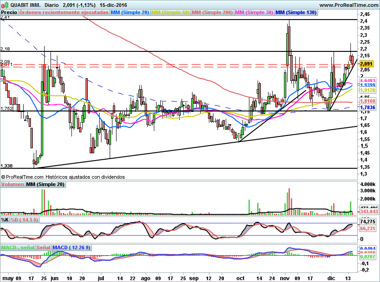Click the ProRealTime.com históricos ajustados copyright text

tap(63, 177)
